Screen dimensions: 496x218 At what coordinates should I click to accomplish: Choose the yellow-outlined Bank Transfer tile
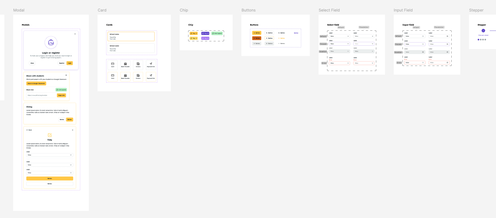(x=125, y=77)
